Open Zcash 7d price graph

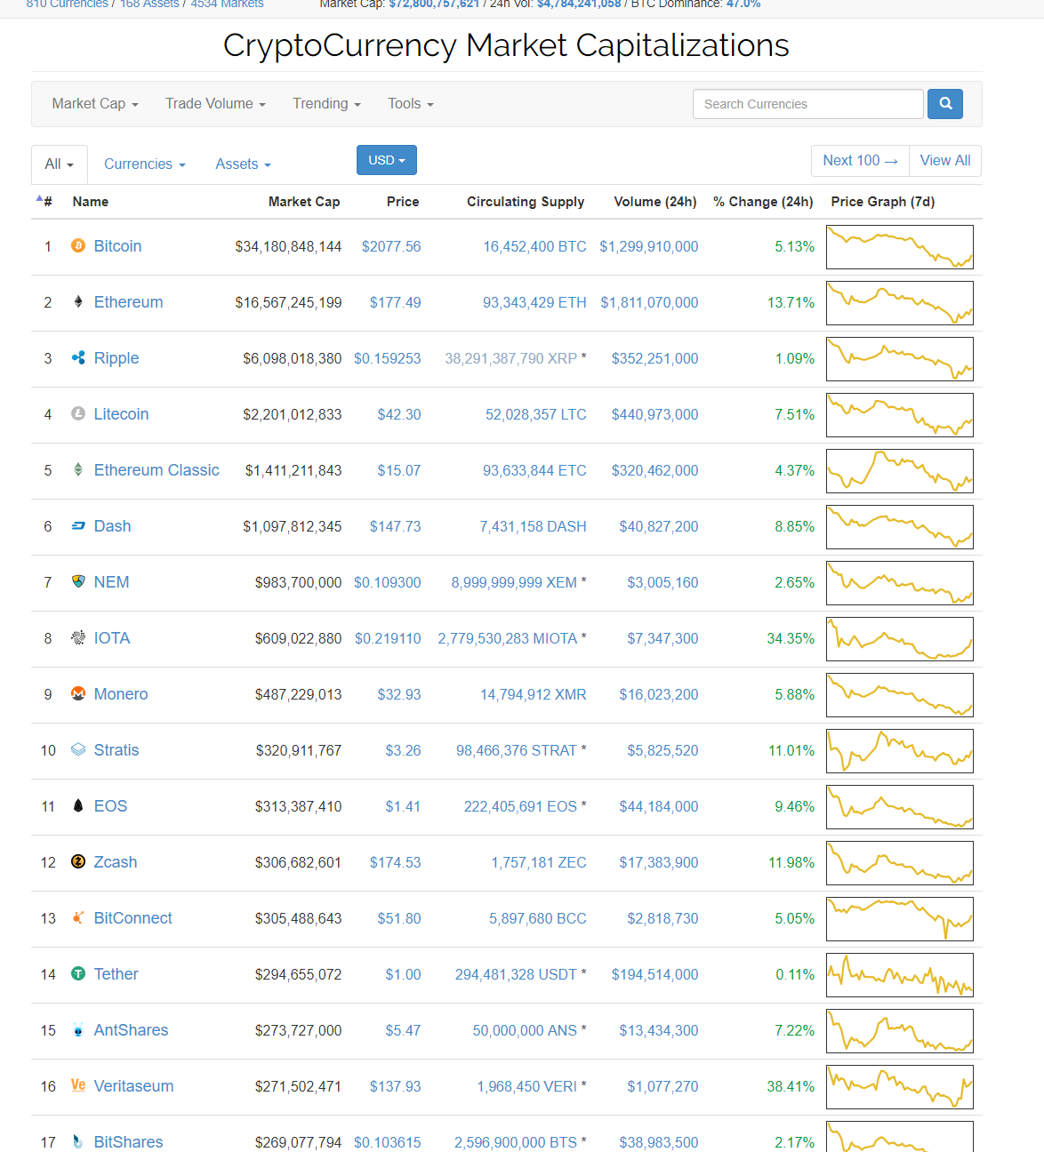coord(900,863)
